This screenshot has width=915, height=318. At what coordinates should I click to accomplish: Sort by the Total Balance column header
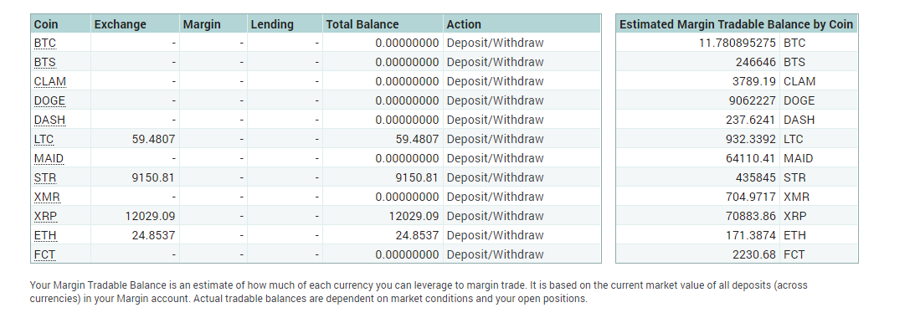coord(362,24)
